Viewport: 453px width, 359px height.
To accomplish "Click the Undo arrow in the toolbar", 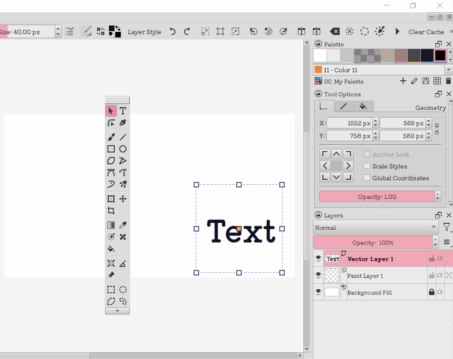I will pyautogui.click(x=172, y=31).
